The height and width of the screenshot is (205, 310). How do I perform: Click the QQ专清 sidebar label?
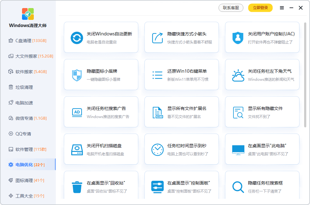23,134
